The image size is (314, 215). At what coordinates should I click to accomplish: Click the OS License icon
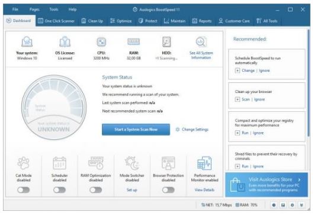click(x=65, y=41)
